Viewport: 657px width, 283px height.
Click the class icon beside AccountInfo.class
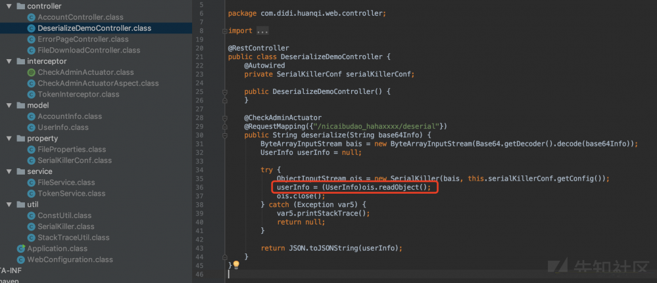coord(31,116)
